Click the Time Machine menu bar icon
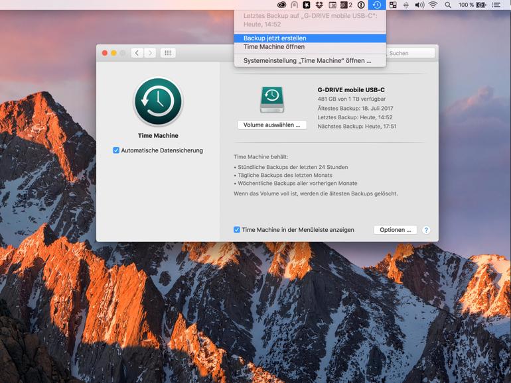The width and height of the screenshot is (511, 383). 377,5
